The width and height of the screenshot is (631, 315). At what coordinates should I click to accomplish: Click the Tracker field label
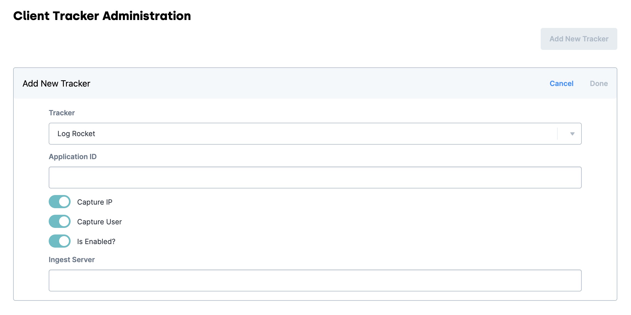tap(62, 113)
